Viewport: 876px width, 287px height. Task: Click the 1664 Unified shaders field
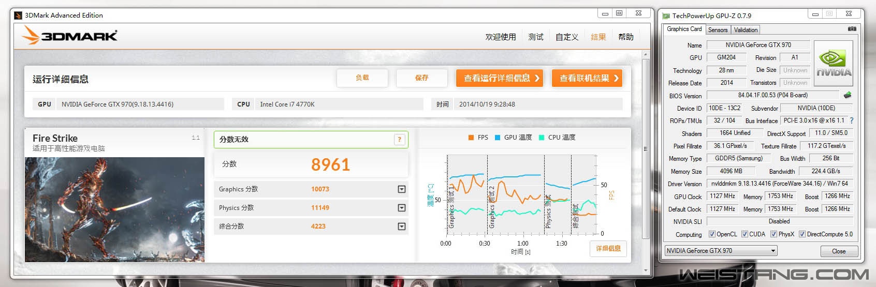[x=735, y=133]
